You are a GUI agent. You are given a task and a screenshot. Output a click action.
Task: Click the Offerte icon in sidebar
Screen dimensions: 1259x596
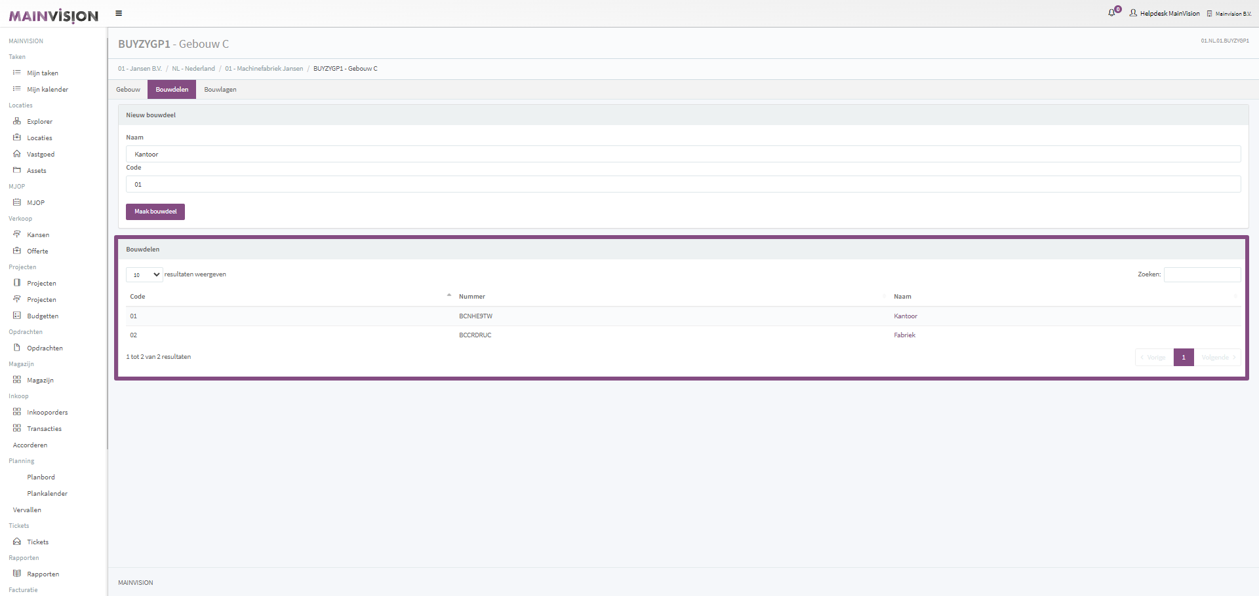click(17, 251)
